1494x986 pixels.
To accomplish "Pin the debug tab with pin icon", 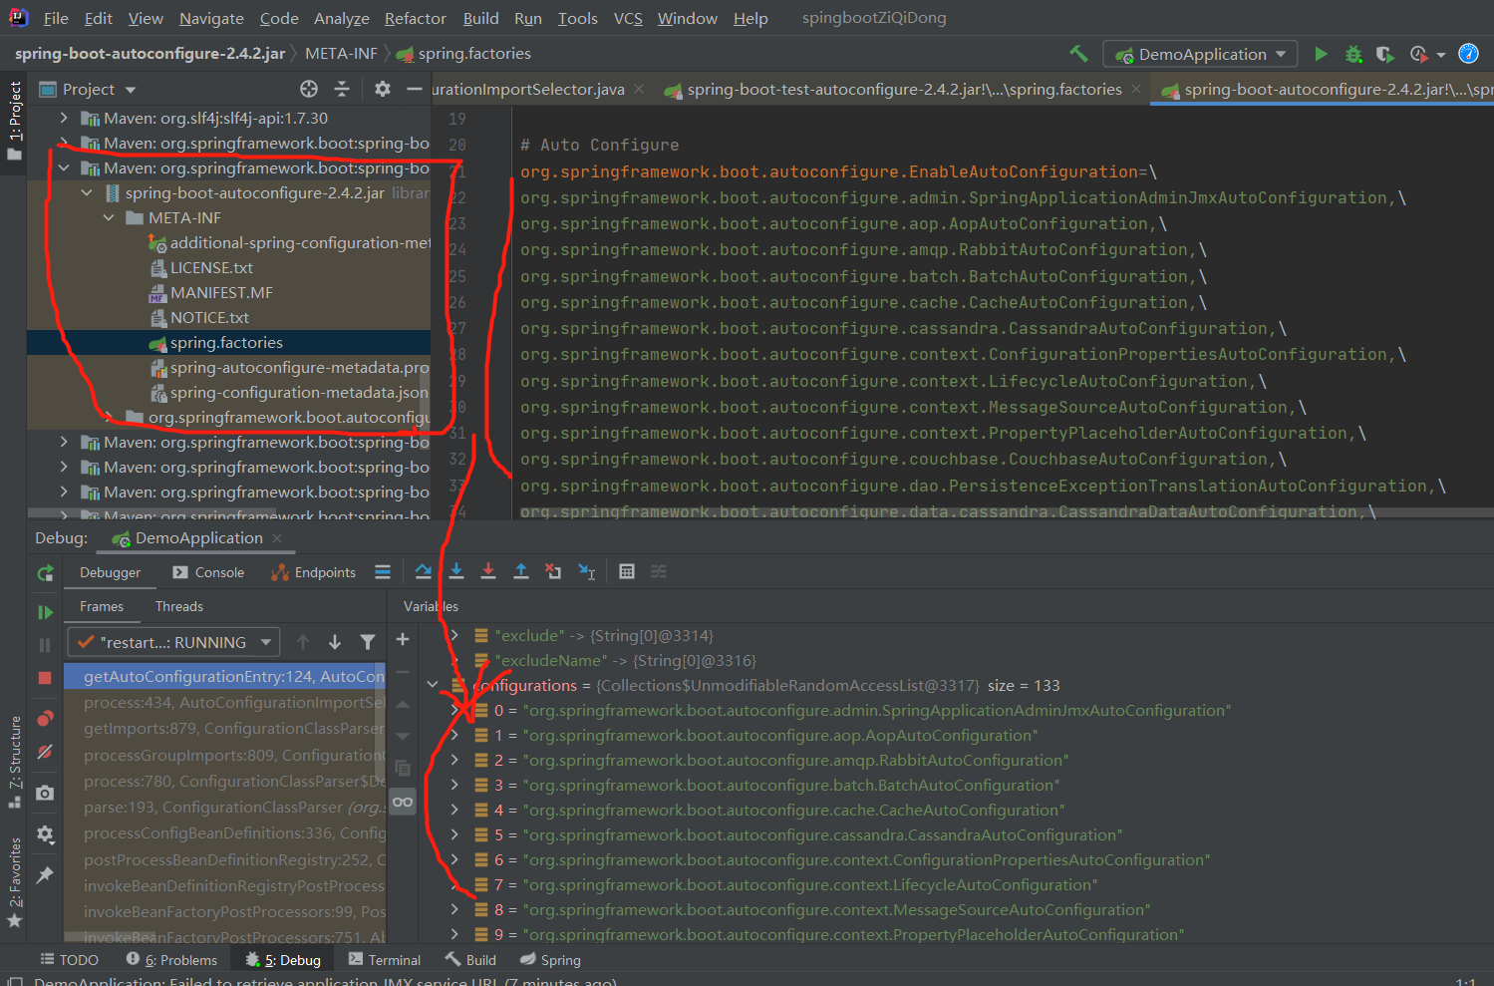I will [x=45, y=874].
